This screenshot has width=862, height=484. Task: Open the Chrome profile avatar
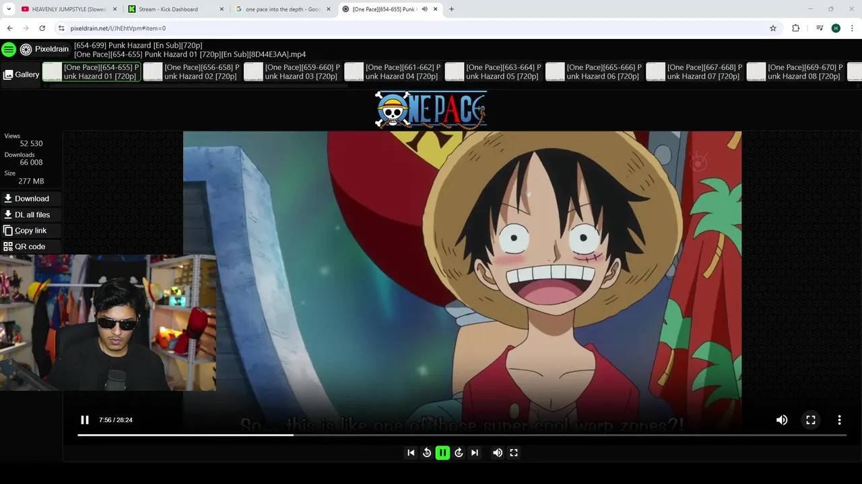pyautogui.click(x=836, y=28)
